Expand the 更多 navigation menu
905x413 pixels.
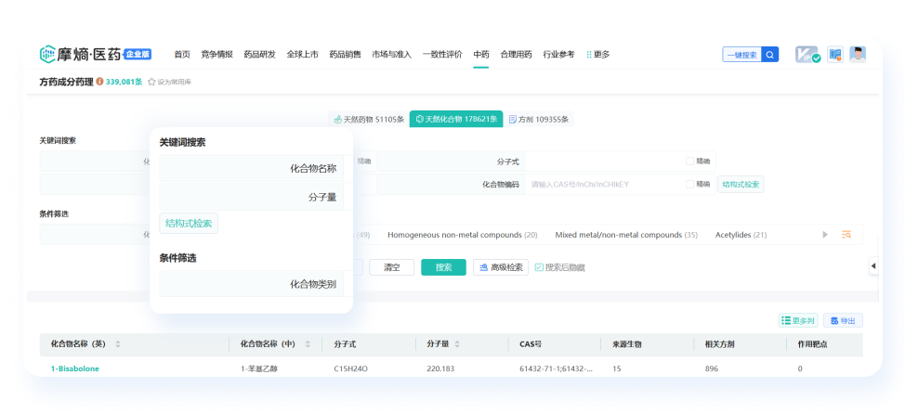tap(598, 55)
